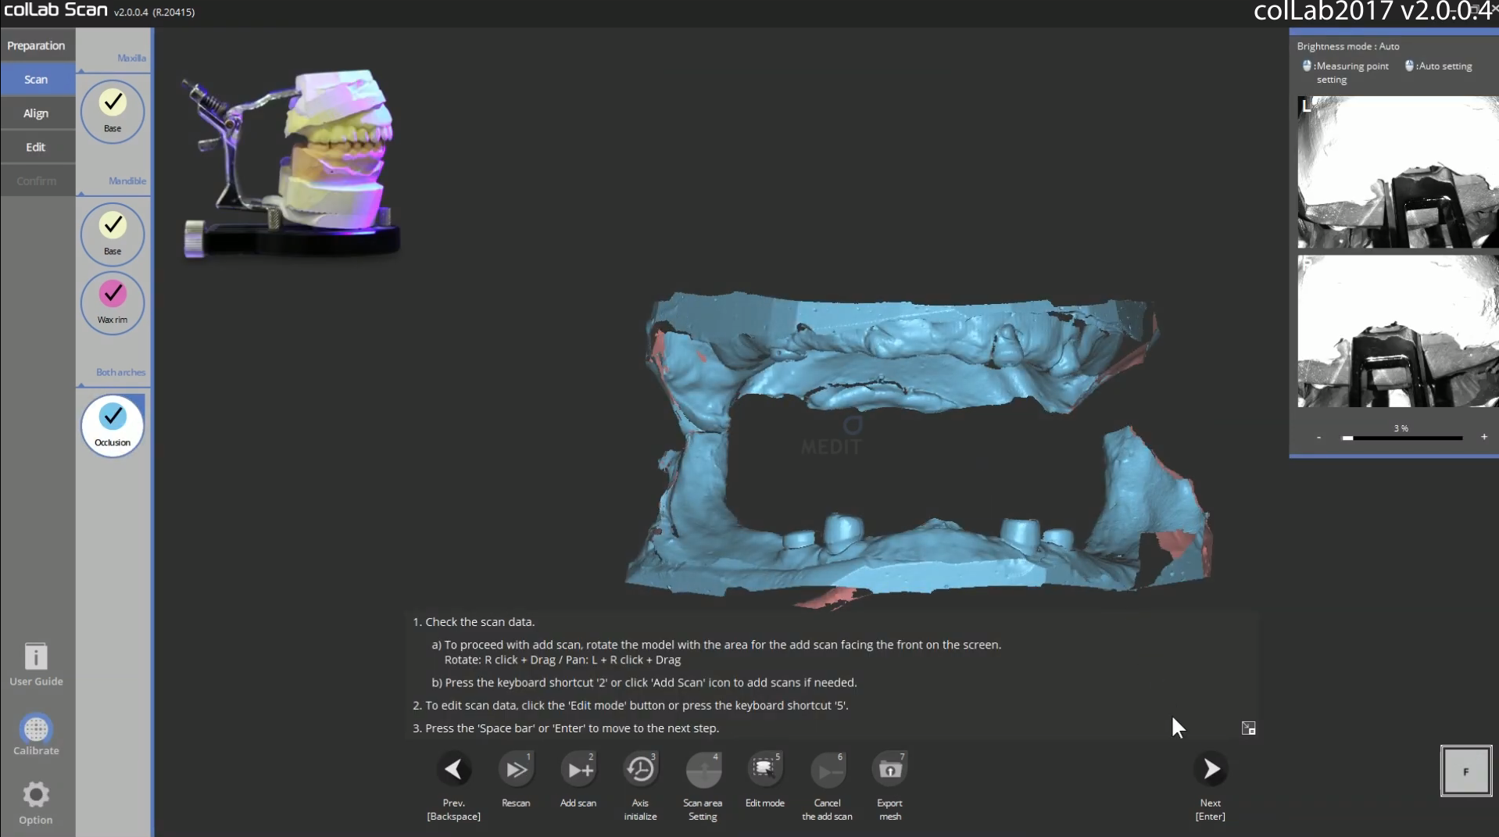Click the left camera preview image
Viewport: 1499px width, 837px height.
click(1398, 172)
